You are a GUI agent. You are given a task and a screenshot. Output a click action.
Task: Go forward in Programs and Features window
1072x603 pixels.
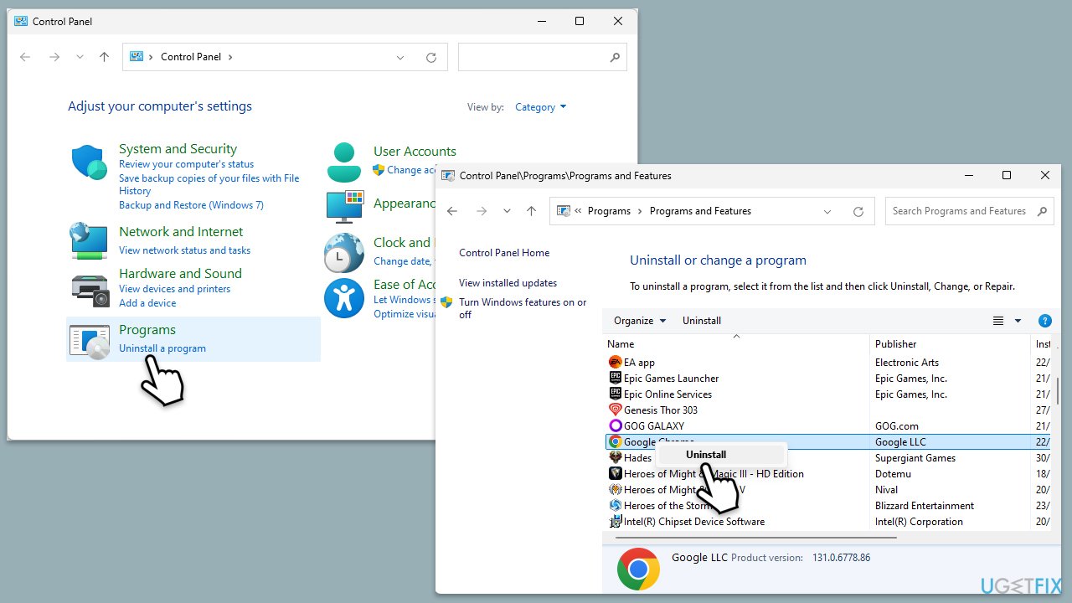point(481,211)
